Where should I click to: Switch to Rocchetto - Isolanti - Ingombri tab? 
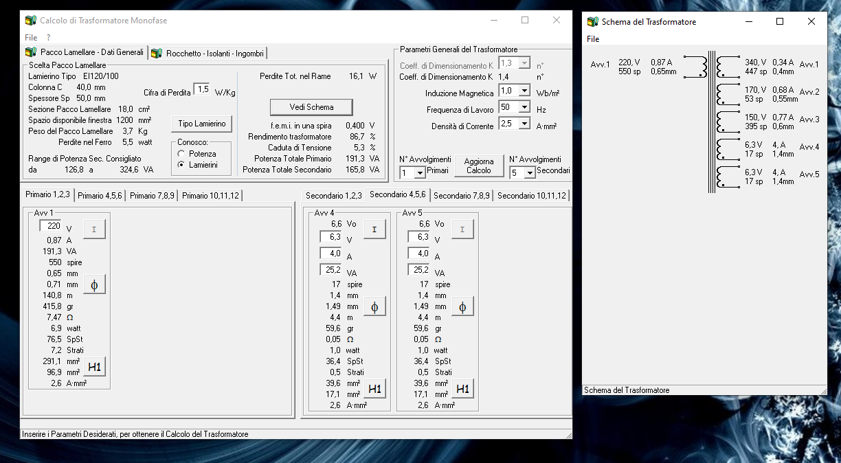(x=208, y=53)
